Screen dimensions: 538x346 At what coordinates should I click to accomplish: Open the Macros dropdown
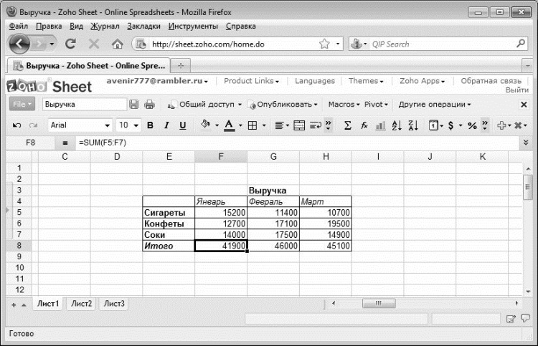344,104
